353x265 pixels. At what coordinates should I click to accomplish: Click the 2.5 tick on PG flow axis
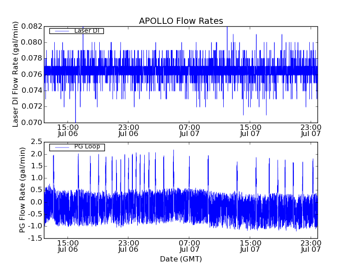click(x=37, y=142)
